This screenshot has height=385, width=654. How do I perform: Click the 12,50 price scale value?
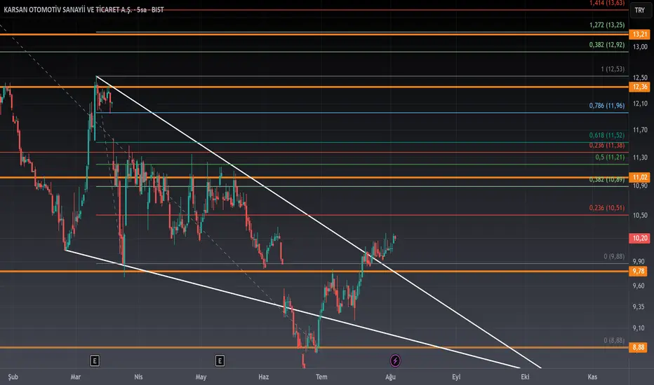[640, 78]
